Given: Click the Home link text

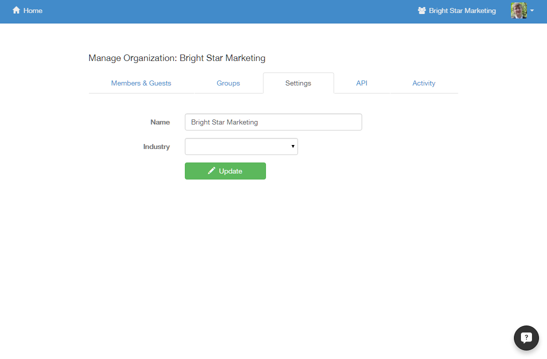Looking at the screenshot, I should 33,10.
